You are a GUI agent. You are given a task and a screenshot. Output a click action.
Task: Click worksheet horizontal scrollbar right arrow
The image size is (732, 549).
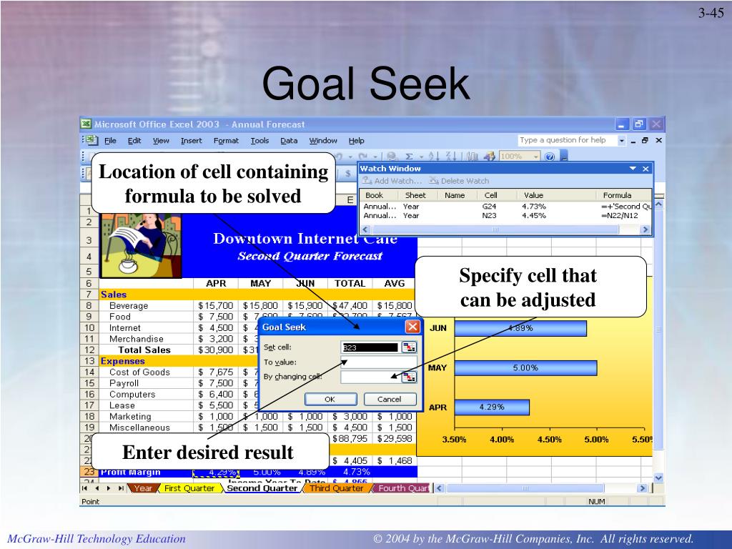point(643,488)
